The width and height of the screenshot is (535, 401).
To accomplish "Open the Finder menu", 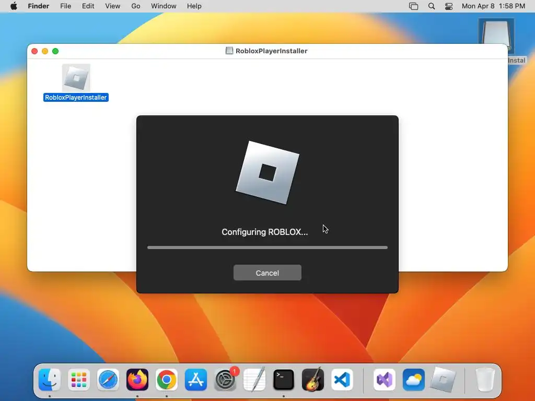I will point(39,6).
